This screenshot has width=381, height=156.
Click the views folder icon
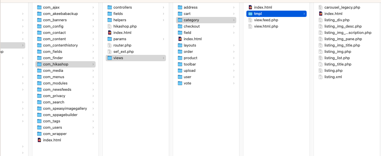[x=110, y=58]
